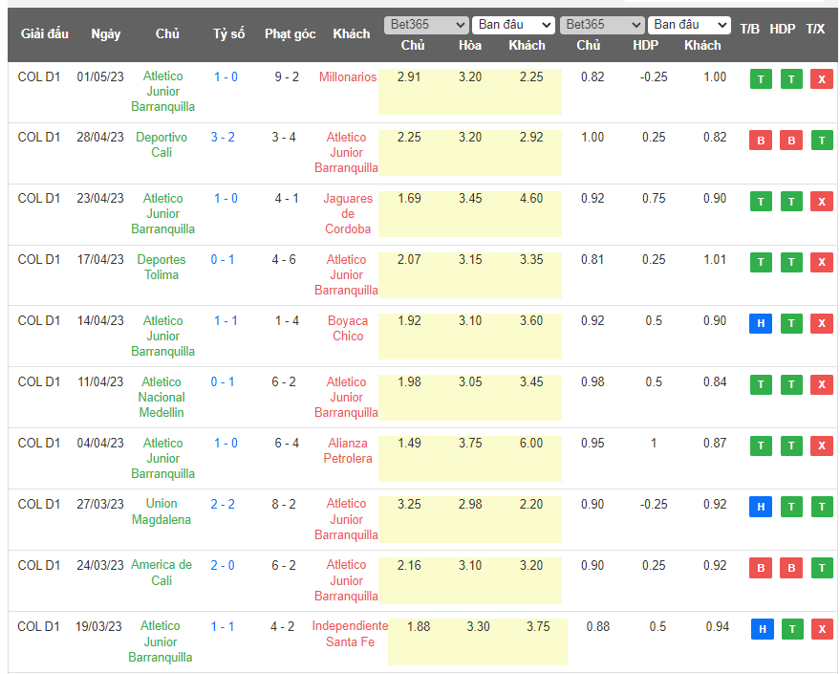
Task: Click blue H badge in Boyaca Chico row
Action: click(x=761, y=323)
